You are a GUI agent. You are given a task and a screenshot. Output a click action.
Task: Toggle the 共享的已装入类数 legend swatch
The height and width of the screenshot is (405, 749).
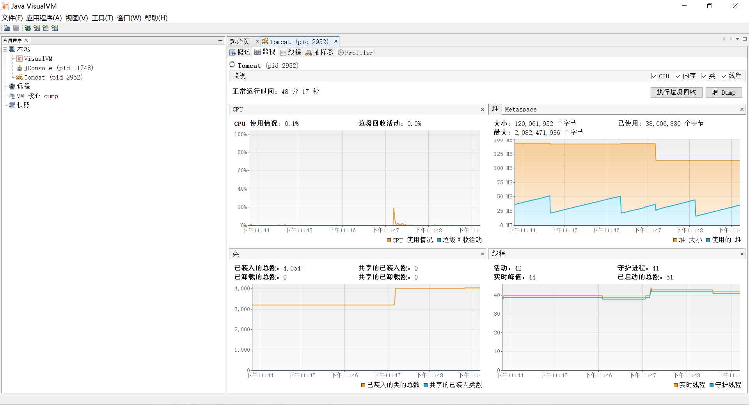point(426,385)
